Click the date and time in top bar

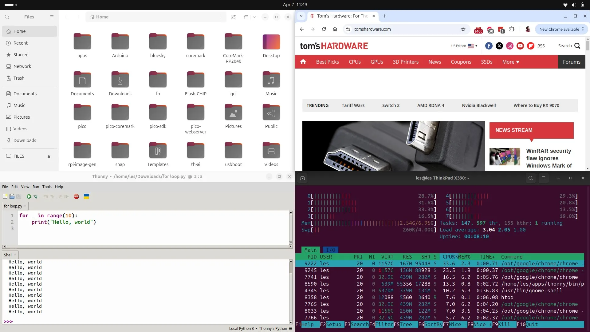point(295,5)
